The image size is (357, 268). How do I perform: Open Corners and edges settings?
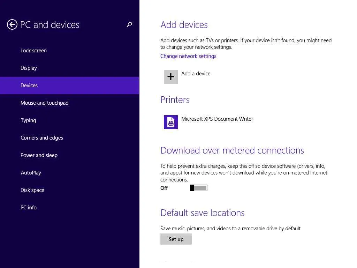[x=42, y=138]
